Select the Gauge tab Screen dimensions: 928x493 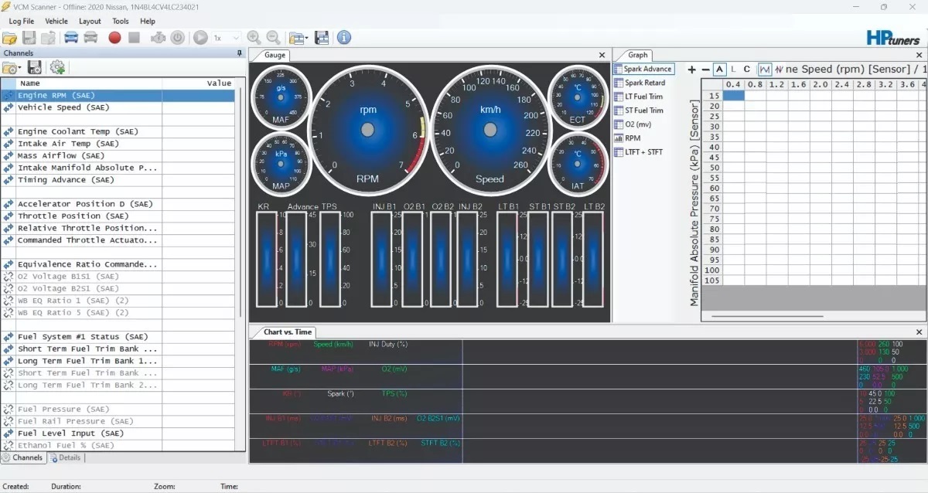pos(275,55)
